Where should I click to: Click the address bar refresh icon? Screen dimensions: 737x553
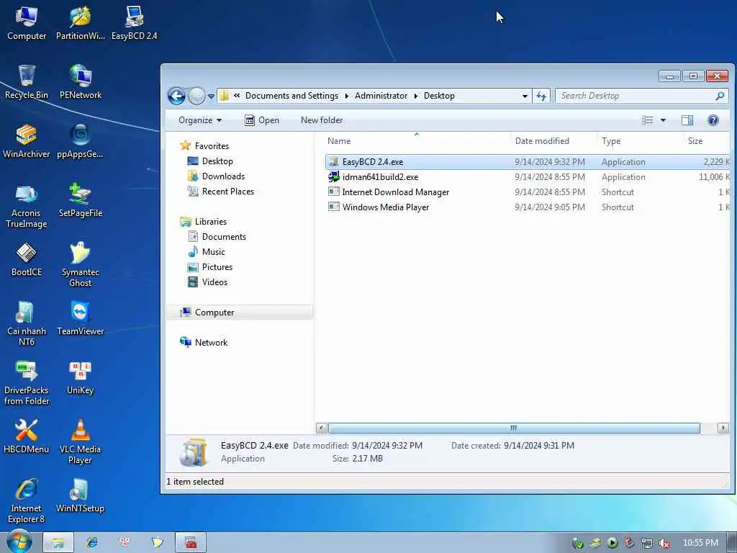(541, 96)
